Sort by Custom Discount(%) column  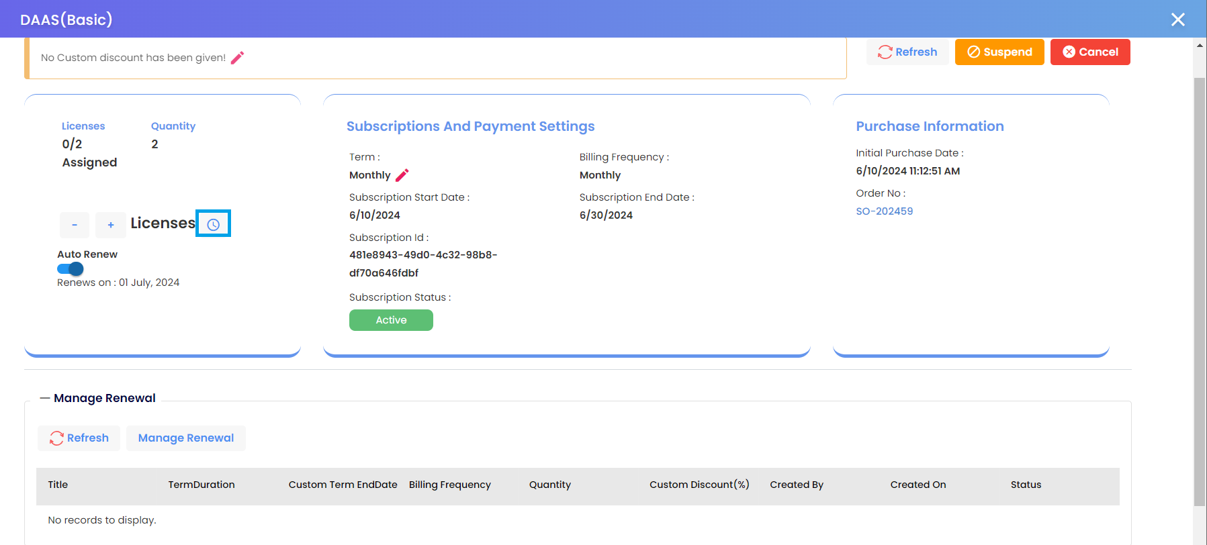point(699,485)
